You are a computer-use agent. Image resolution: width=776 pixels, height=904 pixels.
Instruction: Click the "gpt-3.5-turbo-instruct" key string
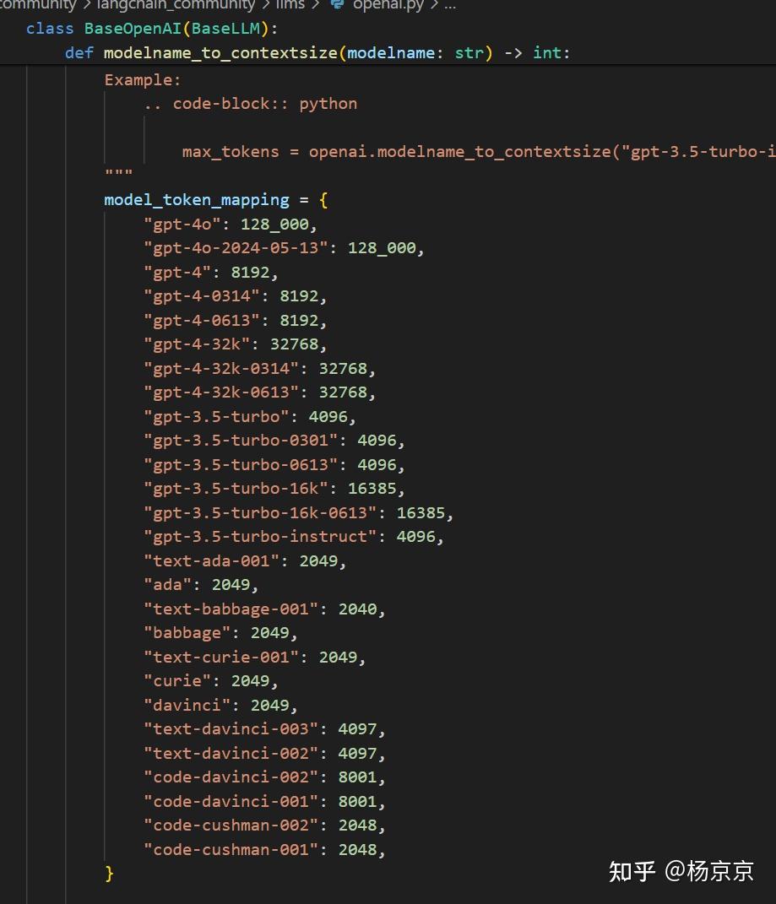[x=260, y=537]
